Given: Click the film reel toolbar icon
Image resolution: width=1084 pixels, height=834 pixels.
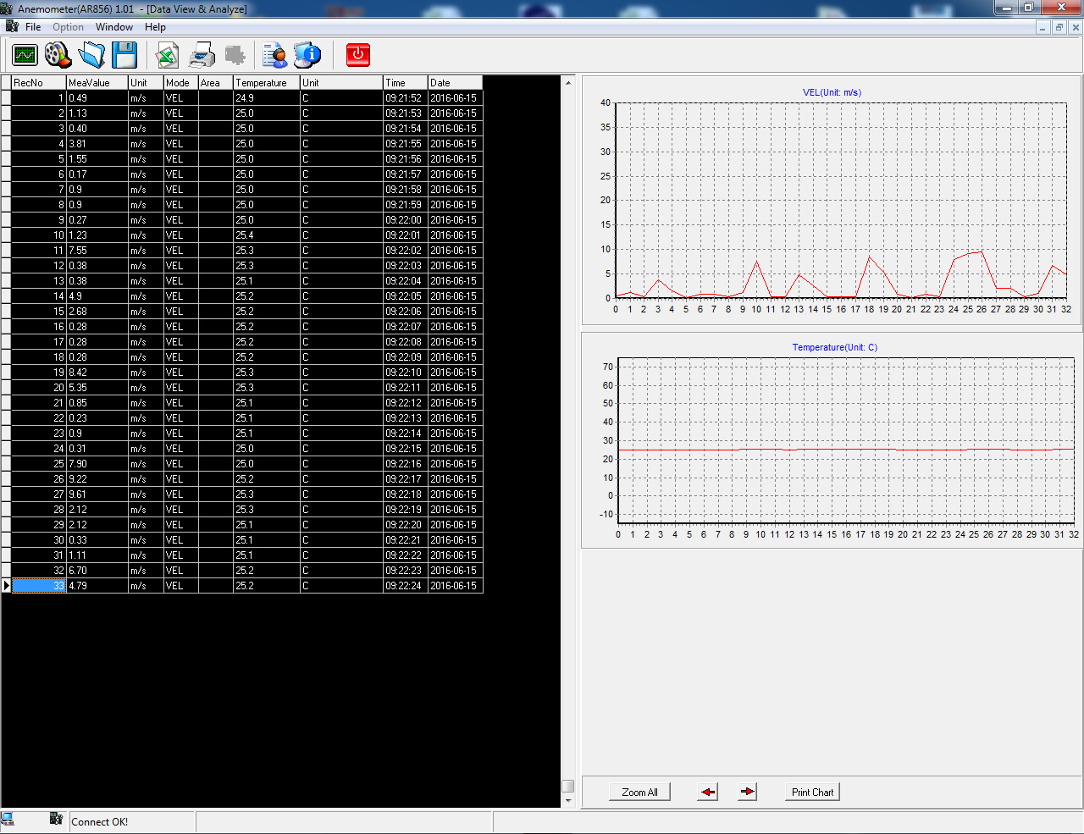Looking at the screenshot, I should pyautogui.click(x=58, y=56).
